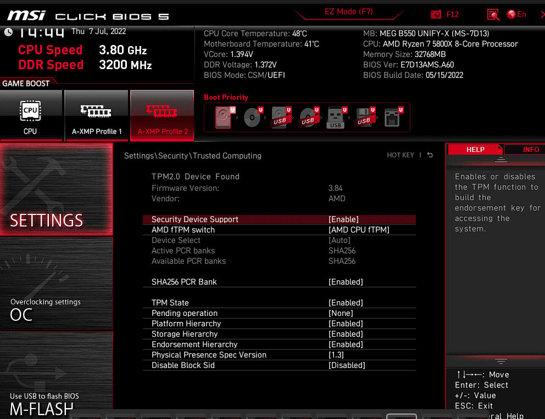Select USB floppy boot device icon
The height and width of the screenshot is (419, 545).
tap(364, 117)
